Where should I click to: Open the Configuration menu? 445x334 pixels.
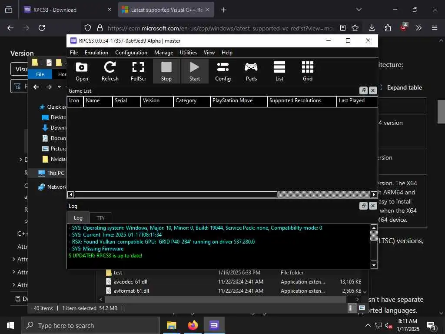(x=131, y=53)
